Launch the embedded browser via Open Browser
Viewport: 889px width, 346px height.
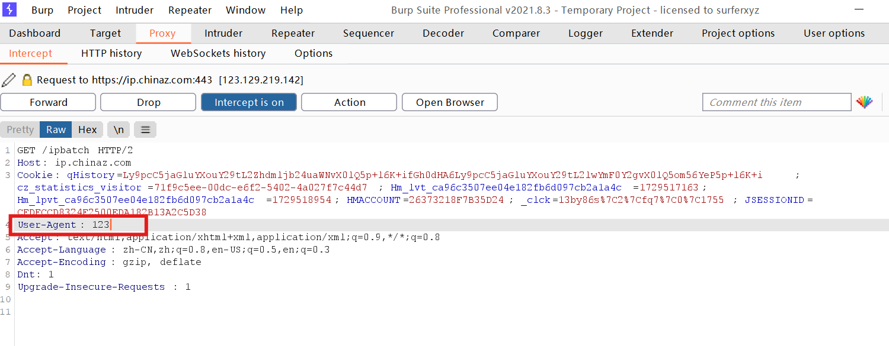[x=450, y=102]
